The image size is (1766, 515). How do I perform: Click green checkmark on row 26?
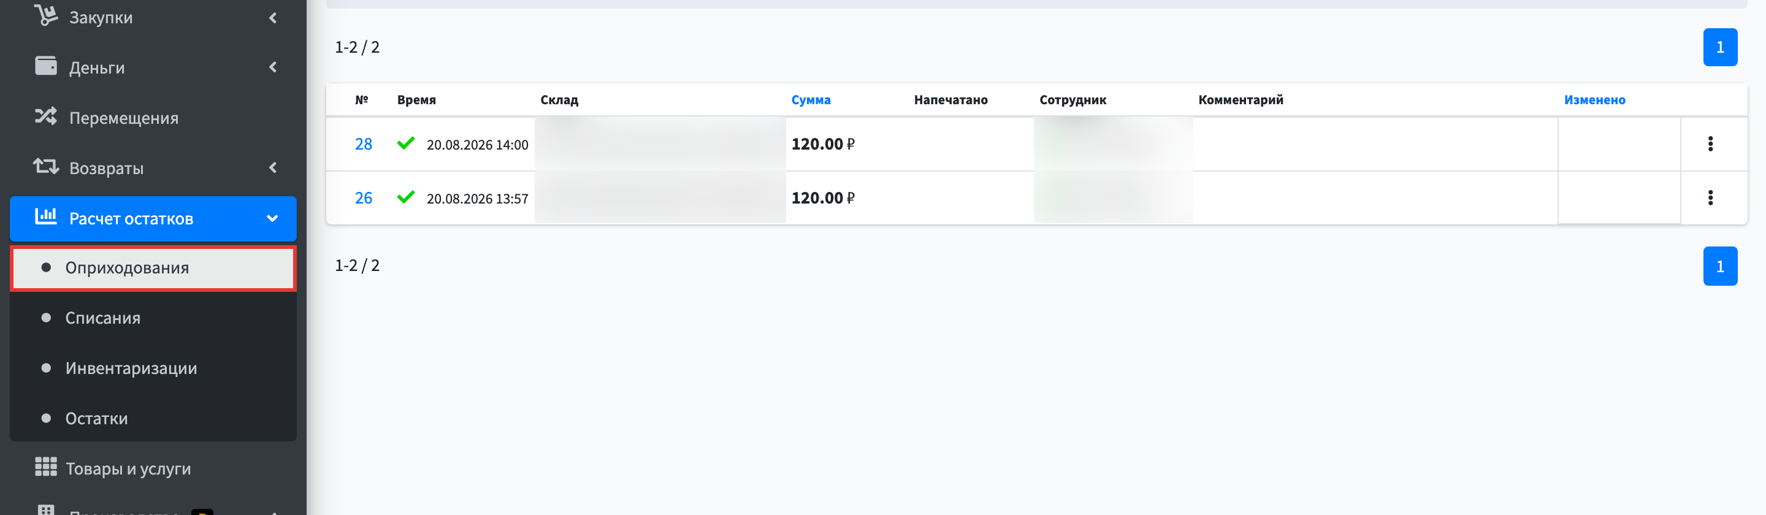(x=406, y=197)
